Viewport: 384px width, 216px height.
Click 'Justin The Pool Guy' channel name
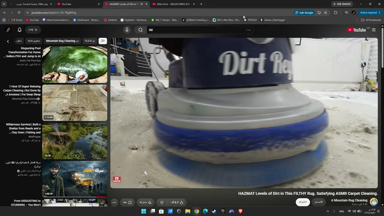pyautogui.click(x=30, y=61)
